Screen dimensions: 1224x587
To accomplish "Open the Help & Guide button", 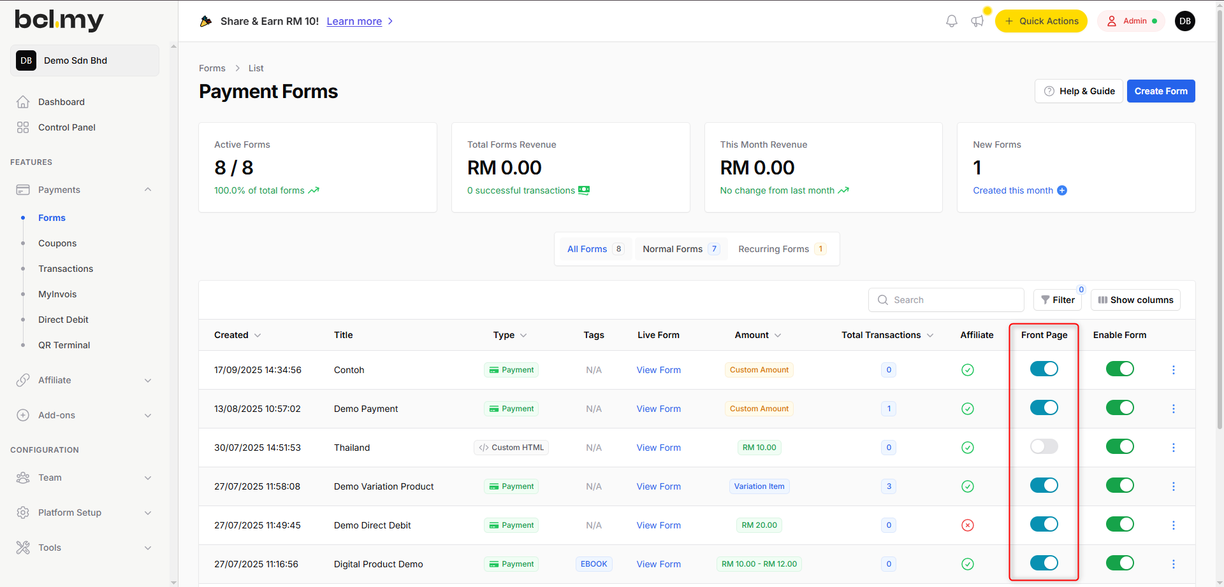I will point(1079,91).
